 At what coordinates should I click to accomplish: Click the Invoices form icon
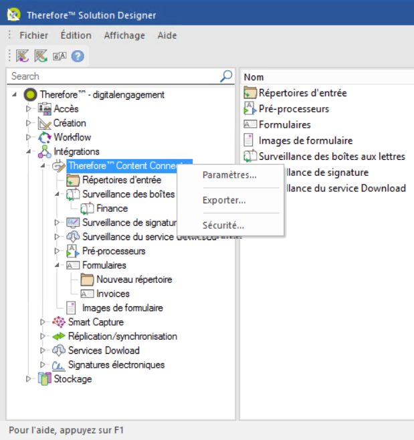tap(87, 294)
